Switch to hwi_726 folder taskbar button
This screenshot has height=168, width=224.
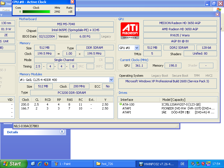pos(115,164)
